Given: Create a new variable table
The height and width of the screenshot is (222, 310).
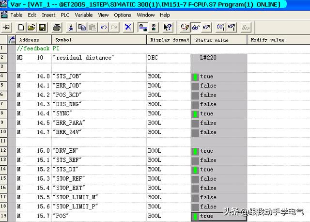Looking at the screenshot, I should [x=21, y=27].
